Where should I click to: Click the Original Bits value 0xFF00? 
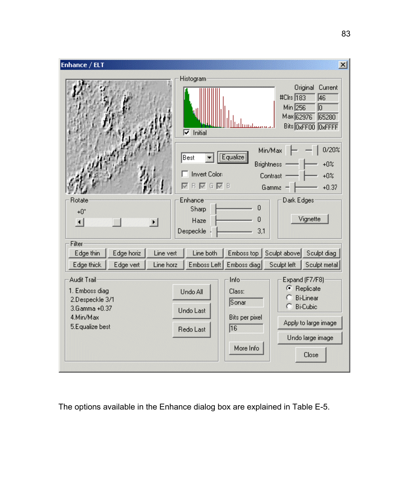pos(305,127)
